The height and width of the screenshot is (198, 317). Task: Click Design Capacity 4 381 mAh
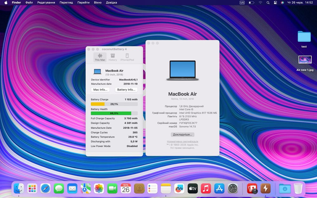pos(131,123)
